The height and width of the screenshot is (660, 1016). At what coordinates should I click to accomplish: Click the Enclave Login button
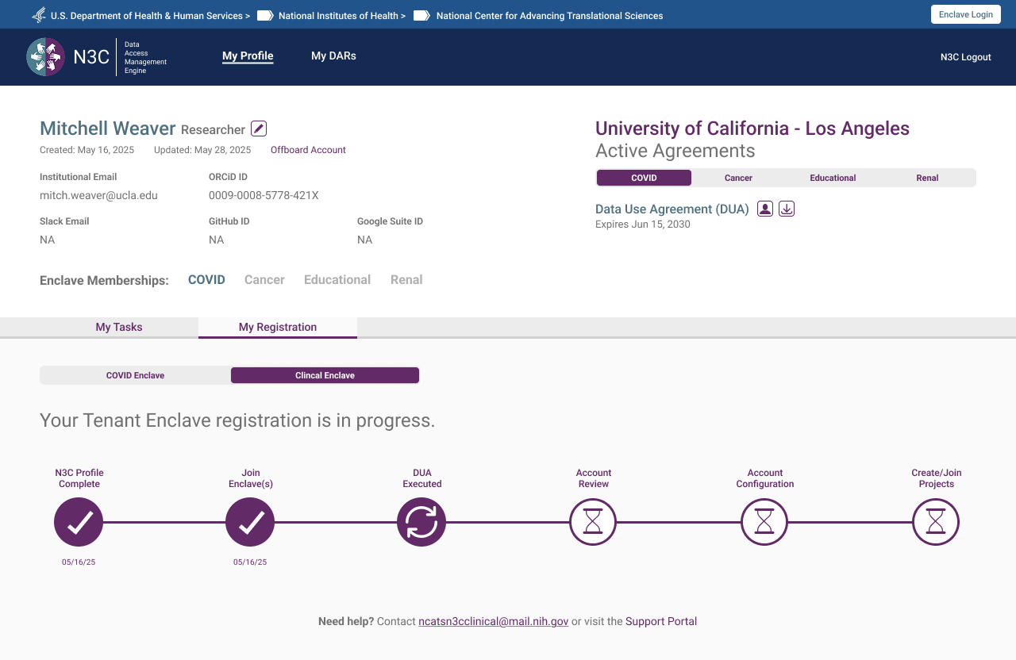pos(965,13)
